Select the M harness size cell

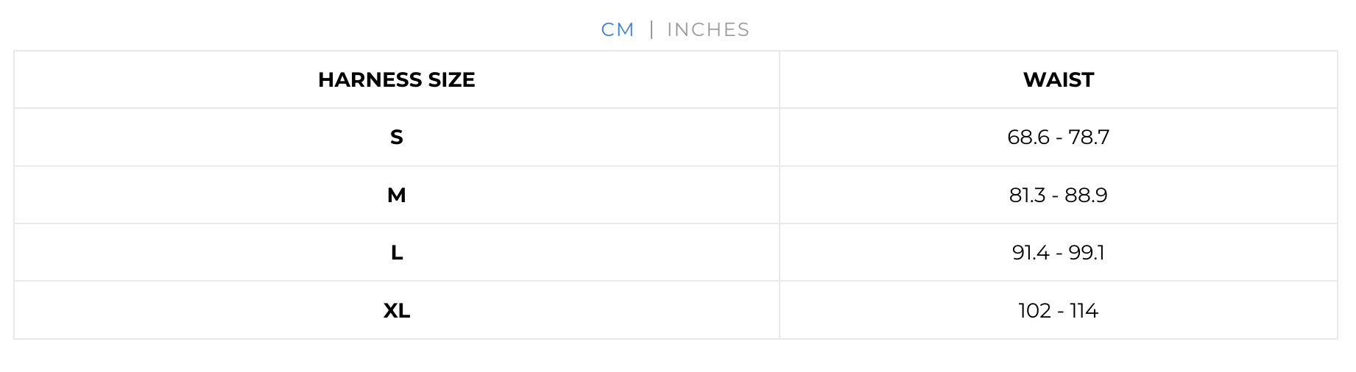(397, 195)
